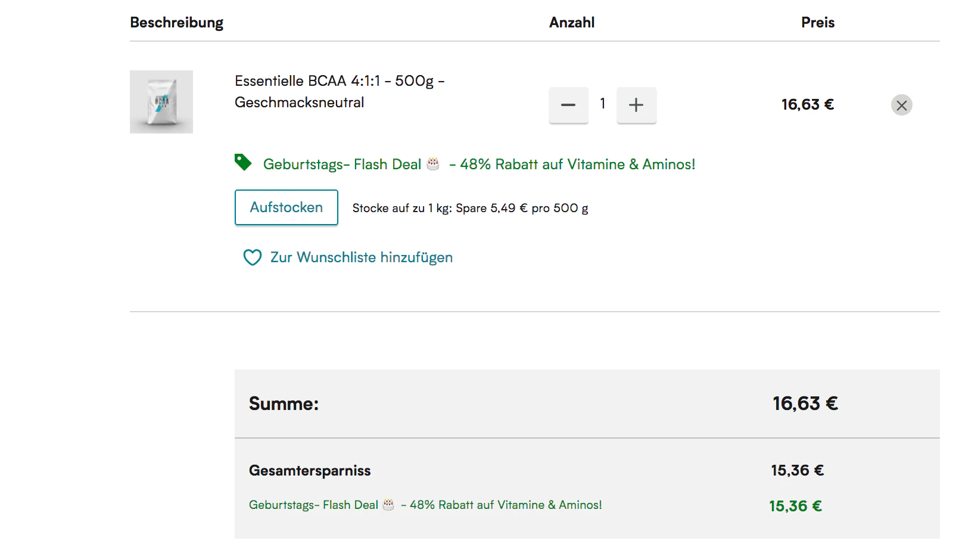Open Zur Wunschliste hinzufügen link
The width and height of the screenshot is (959, 553).
click(362, 257)
